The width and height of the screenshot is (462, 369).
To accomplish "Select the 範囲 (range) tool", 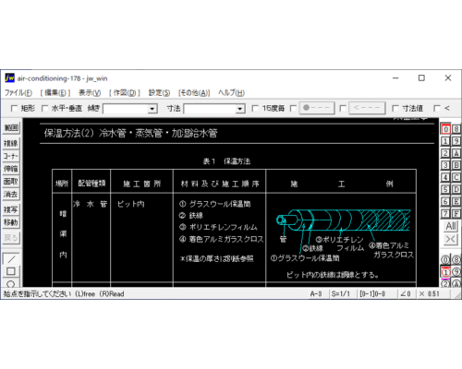I will (x=11, y=127).
